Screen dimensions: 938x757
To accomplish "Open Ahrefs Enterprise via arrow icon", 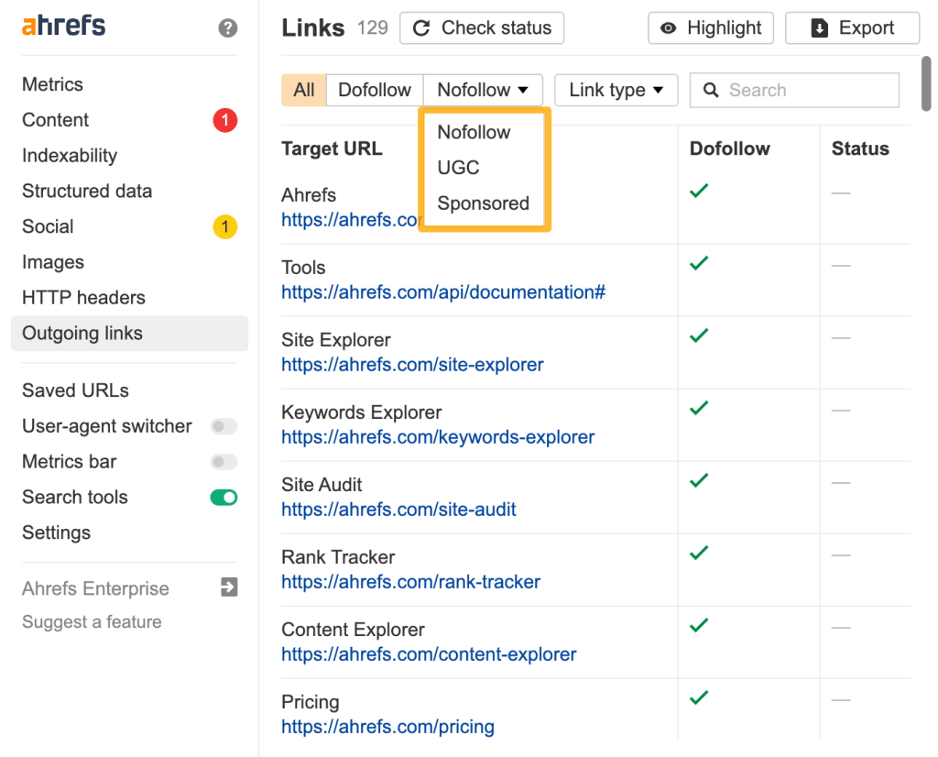I will pos(228,588).
